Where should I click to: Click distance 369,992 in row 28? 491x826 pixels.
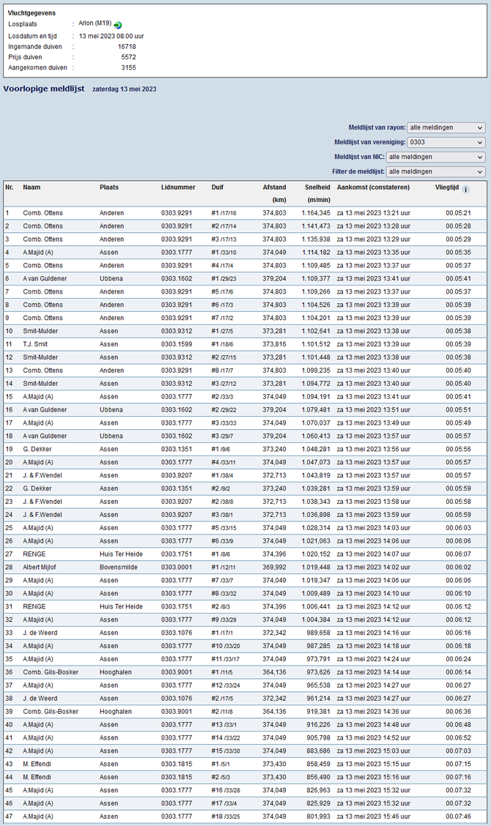(x=274, y=568)
